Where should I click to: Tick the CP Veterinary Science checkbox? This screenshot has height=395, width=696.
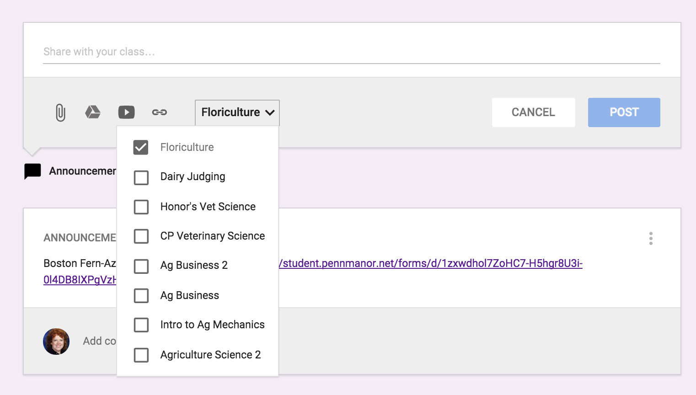click(141, 236)
